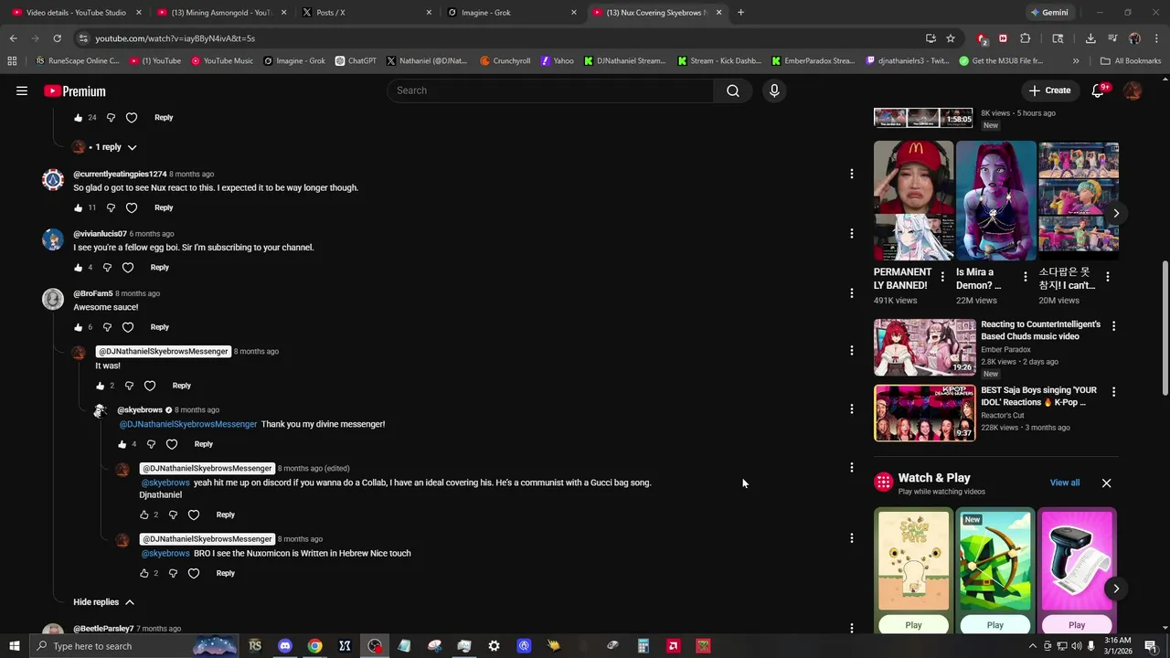This screenshot has width=1170, height=658.
Task: Click the YouTube search input field
Action: 550,90
